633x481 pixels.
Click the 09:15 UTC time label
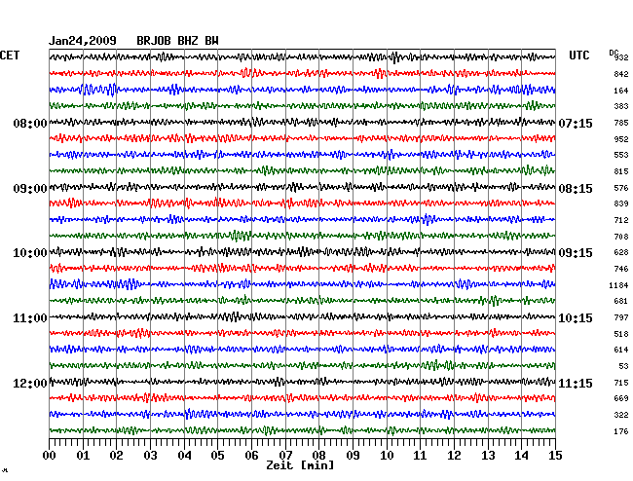click(576, 253)
